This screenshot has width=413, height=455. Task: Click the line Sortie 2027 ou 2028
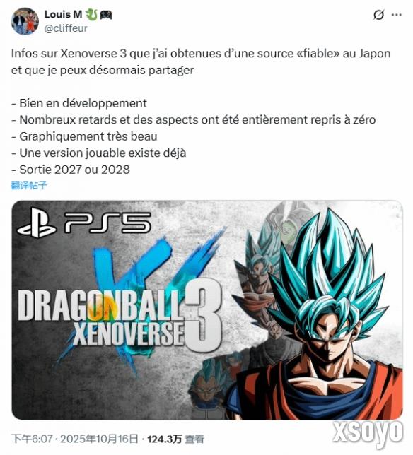pos(71,170)
